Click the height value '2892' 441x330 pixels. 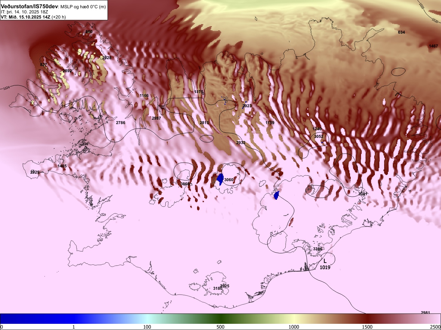(67, 71)
